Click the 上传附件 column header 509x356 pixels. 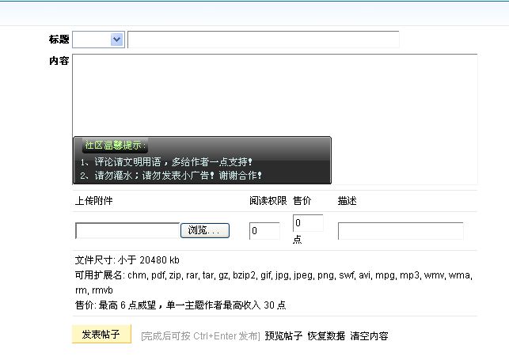(94, 201)
